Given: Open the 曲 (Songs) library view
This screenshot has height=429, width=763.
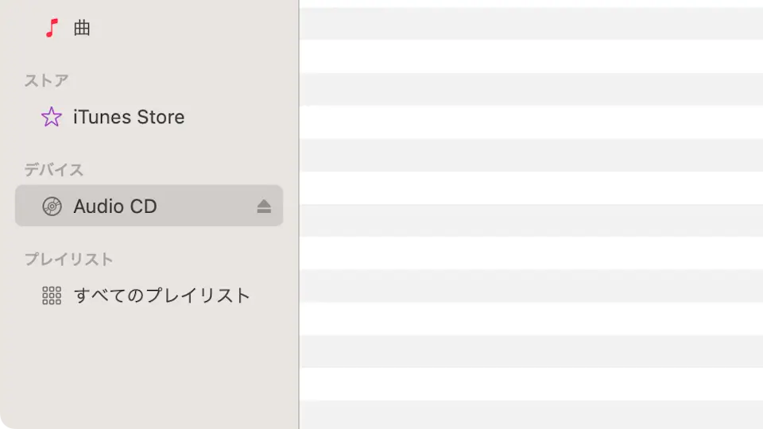Looking at the screenshot, I should tap(83, 29).
